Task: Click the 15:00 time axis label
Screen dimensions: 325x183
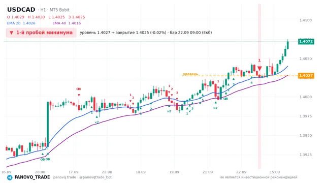Action: tap(275, 172)
